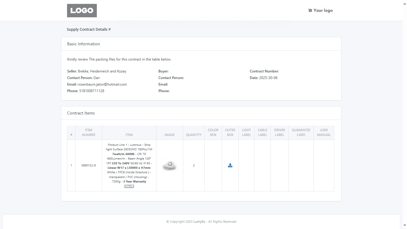Click the ITEM NUMBER column header
Screen dimensions: 407x229
coord(88,132)
